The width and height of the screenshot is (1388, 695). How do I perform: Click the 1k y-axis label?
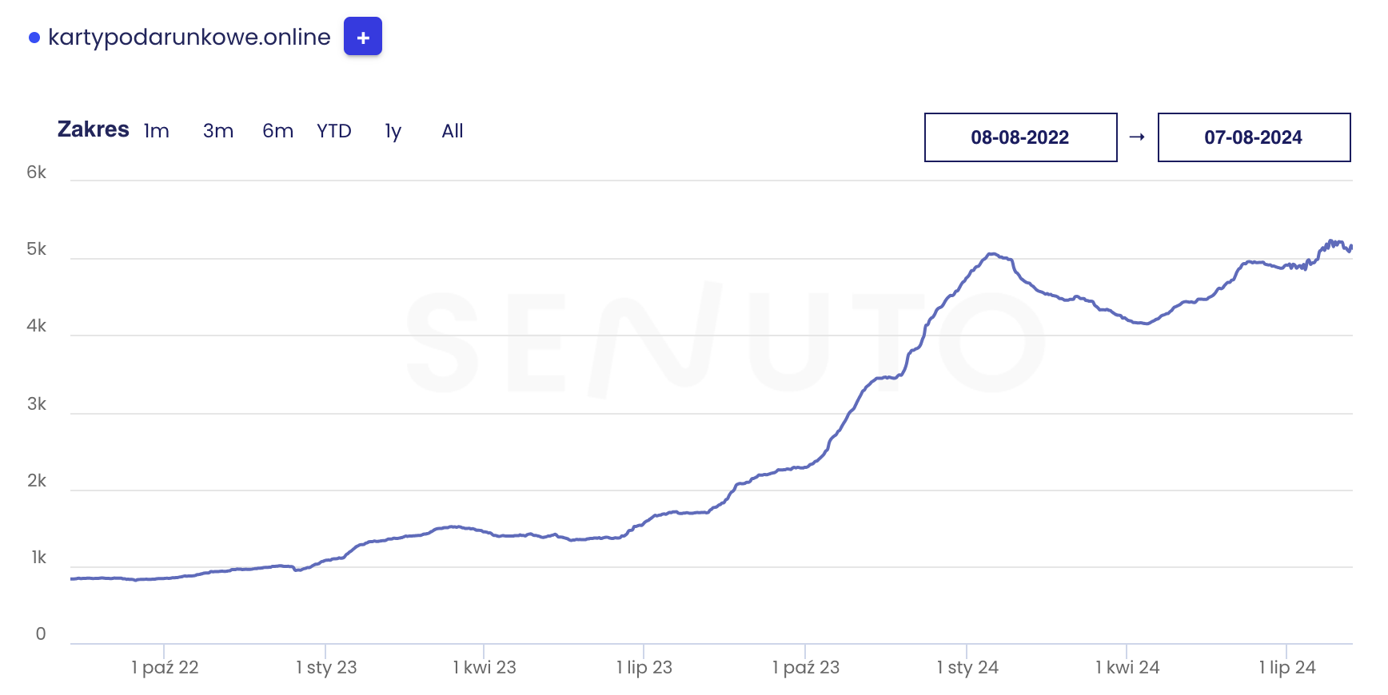point(39,558)
